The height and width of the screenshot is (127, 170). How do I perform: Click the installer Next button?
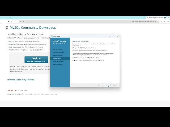point(107,85)
